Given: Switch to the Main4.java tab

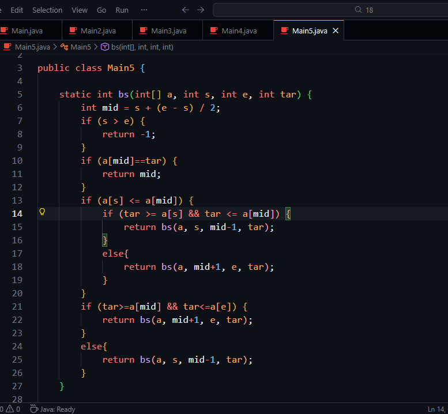Looking at the screenshot, I should coord(238,31).
